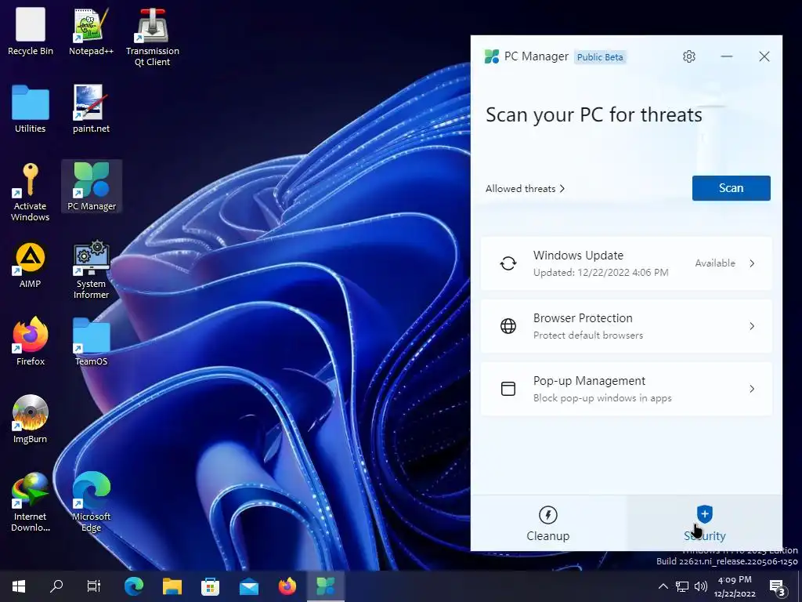
Task: Open the taskbar clock and date
Action: (x=735, y=586)
